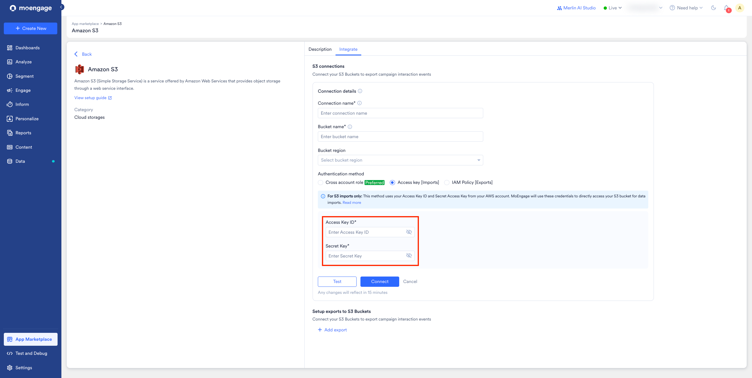
Task: Collapse the sidebar with the arrow icon
Action: [x=62, y=7]
